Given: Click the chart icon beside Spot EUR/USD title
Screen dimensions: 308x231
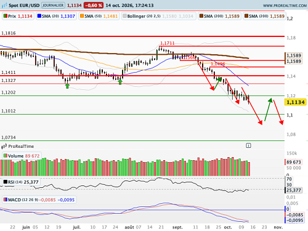Looking at the screenshot, I should point(4,6).
